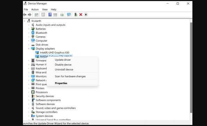Select the Cameras label
The image size is (207, 126).
[41, 37]
